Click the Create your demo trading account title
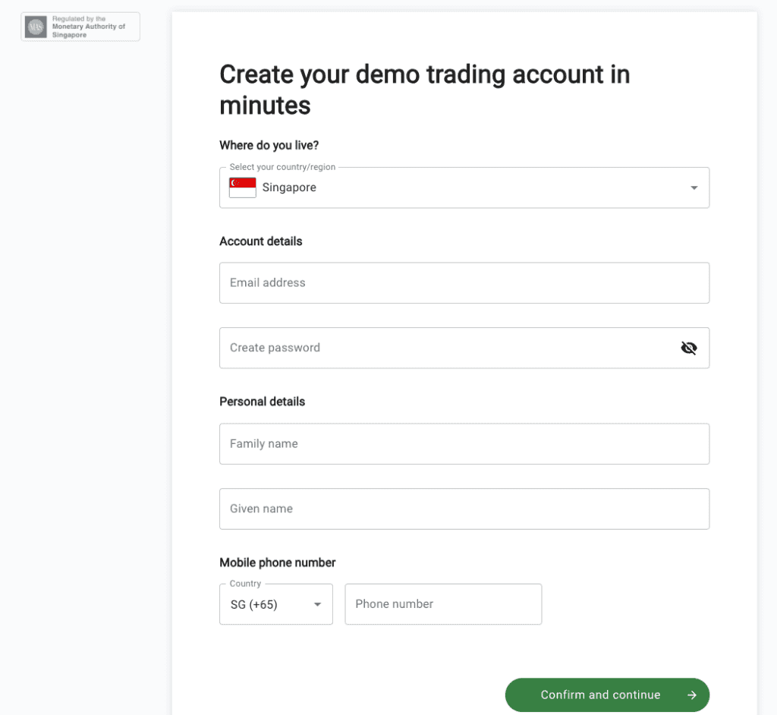Viewport: 777px width, 715px height. (425, 90)
